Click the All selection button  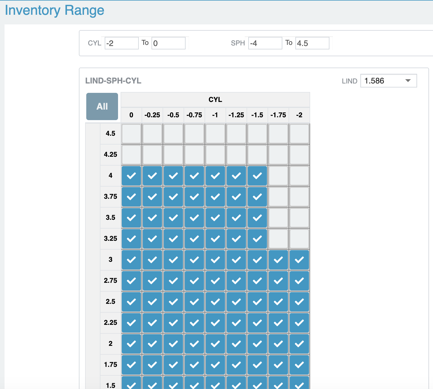(x=102, y=106)
